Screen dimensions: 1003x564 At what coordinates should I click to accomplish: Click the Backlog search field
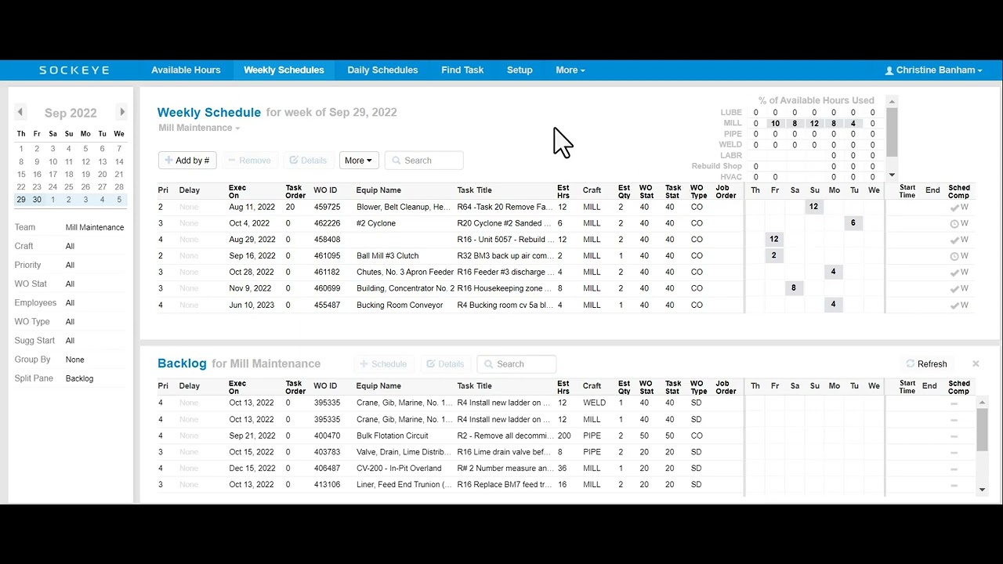tap(516, 364)
